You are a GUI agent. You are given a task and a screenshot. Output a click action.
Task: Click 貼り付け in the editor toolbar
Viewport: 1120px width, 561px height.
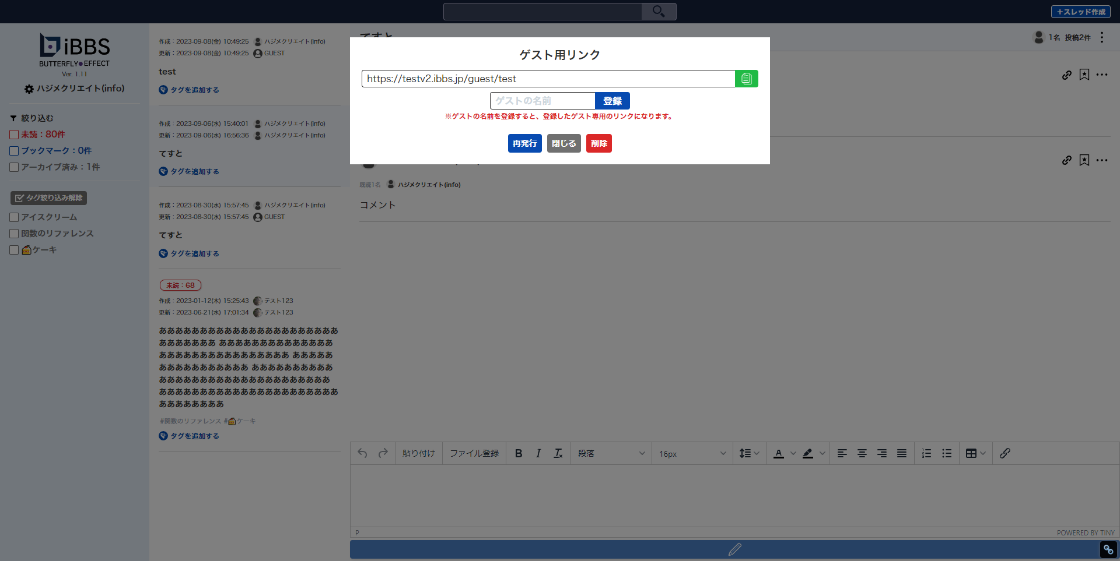point(418,453)
